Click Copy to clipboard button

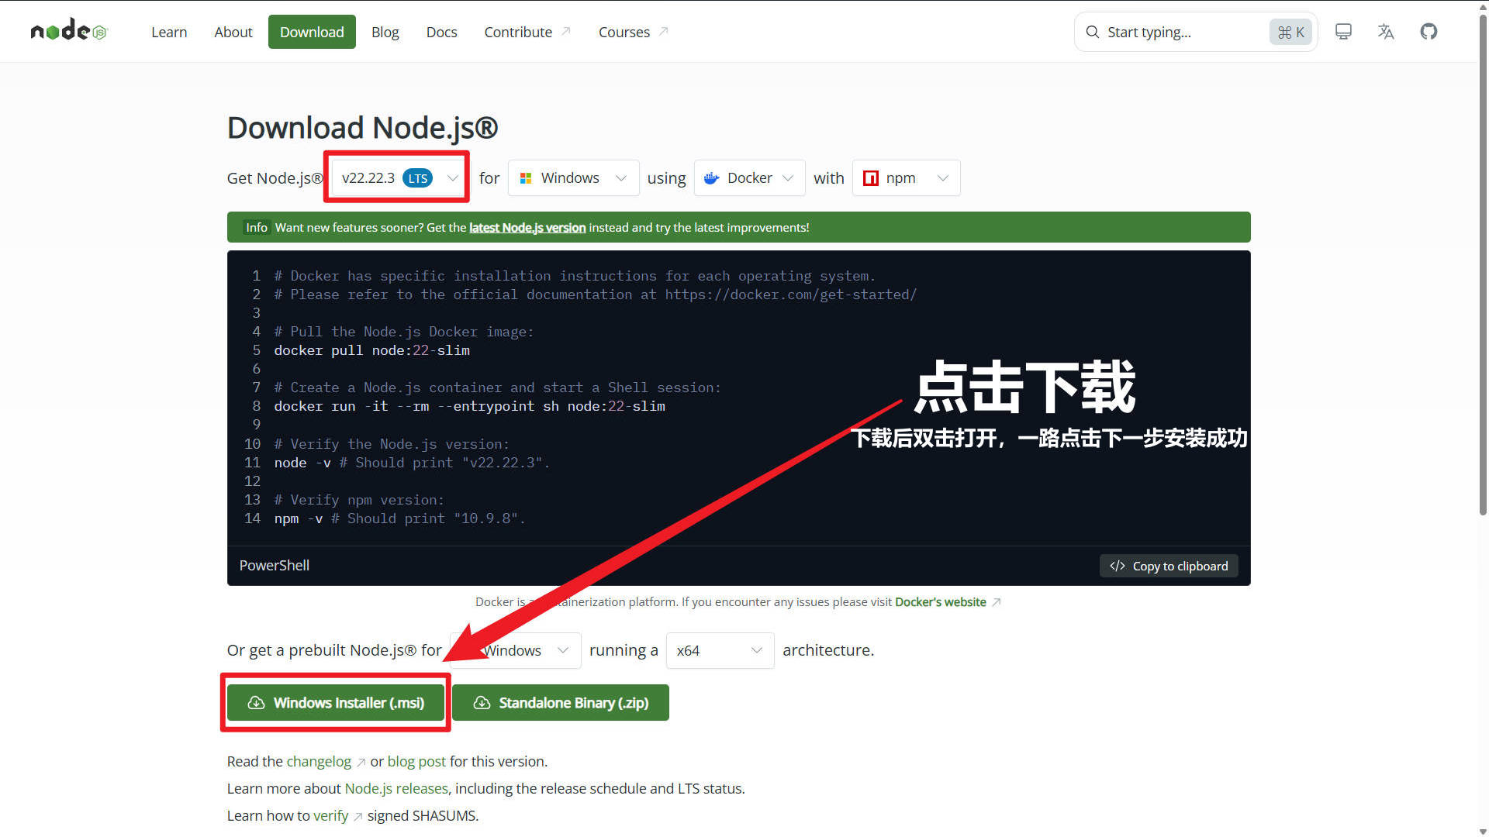coord(1169,566)
